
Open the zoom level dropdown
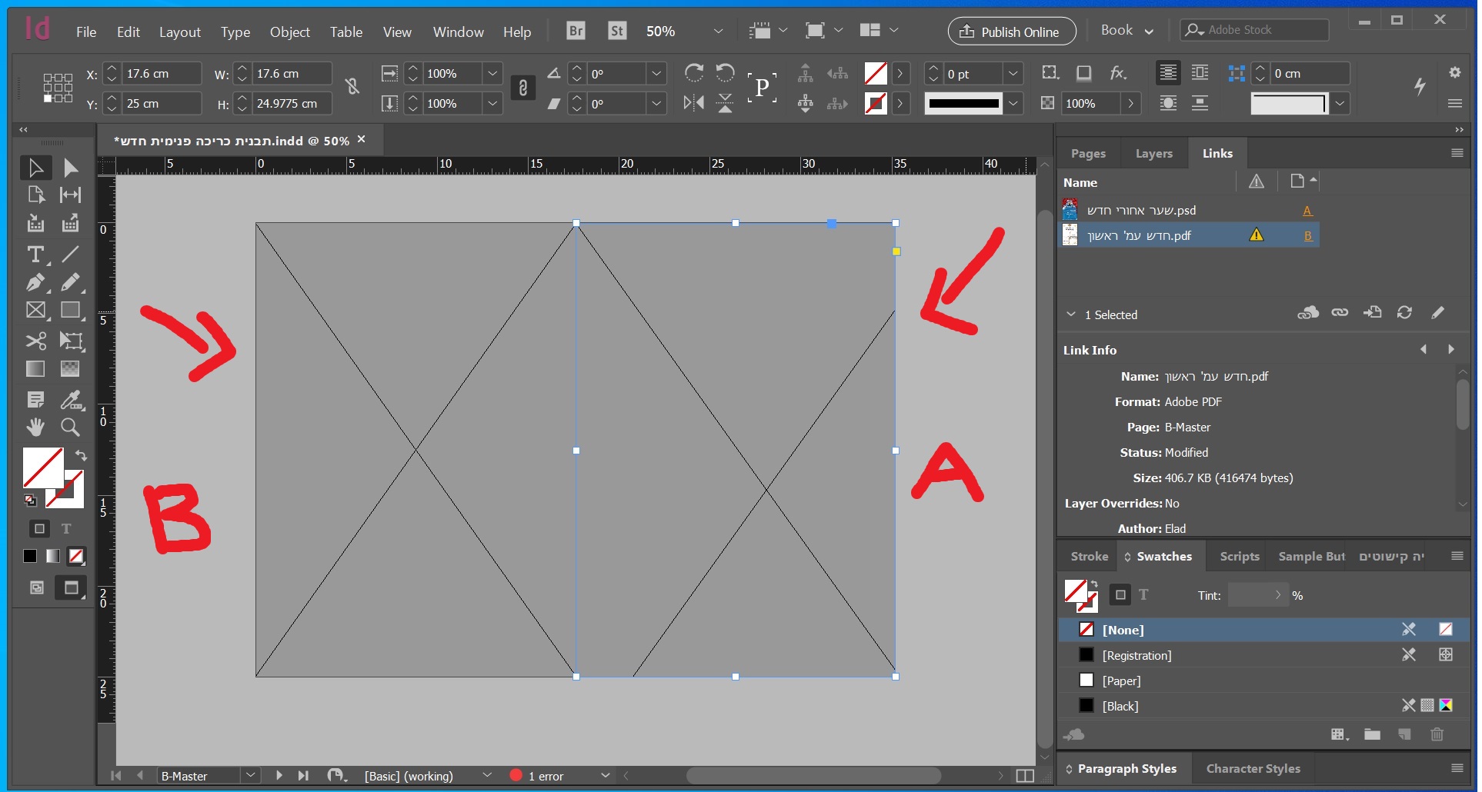click(717, 32)
